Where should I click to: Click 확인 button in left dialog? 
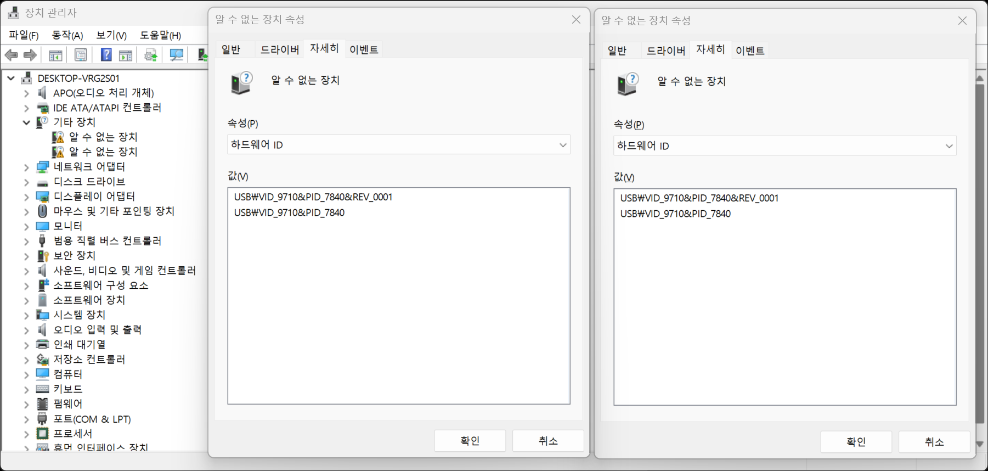[470, 441]
